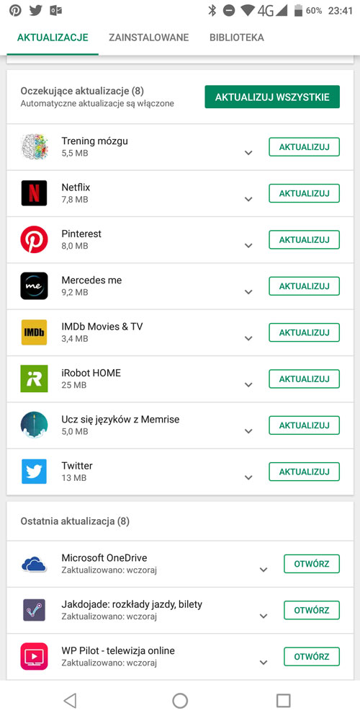Tap the iRobot HOME green icon
360x721 pixels.
point(34,379)
